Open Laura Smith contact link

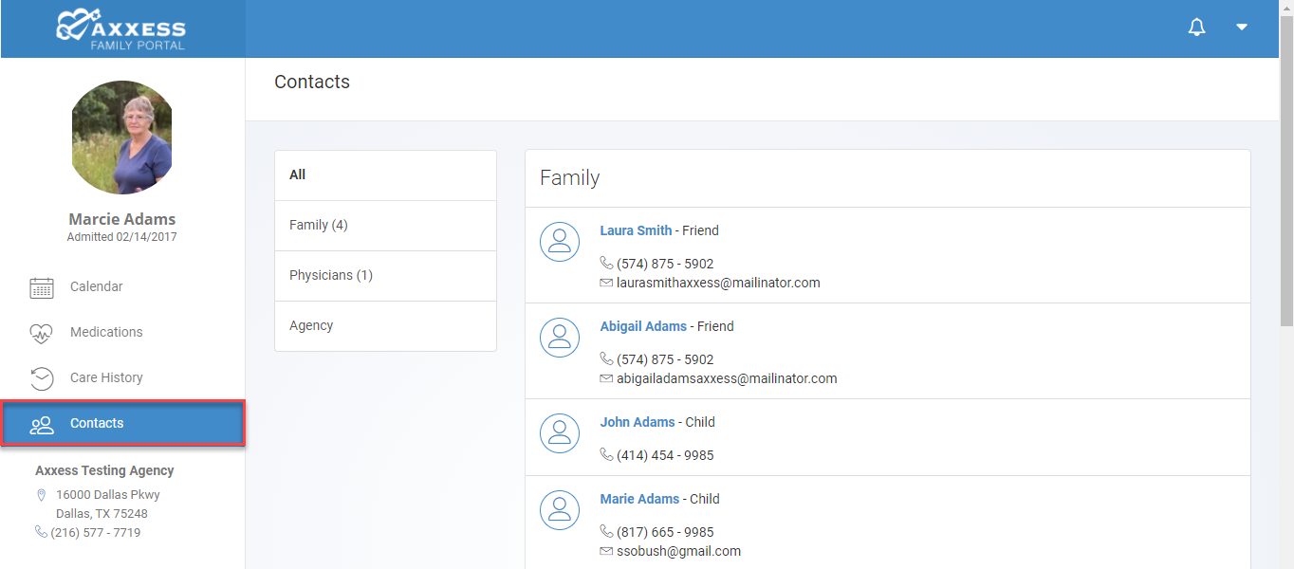[636, 230]
